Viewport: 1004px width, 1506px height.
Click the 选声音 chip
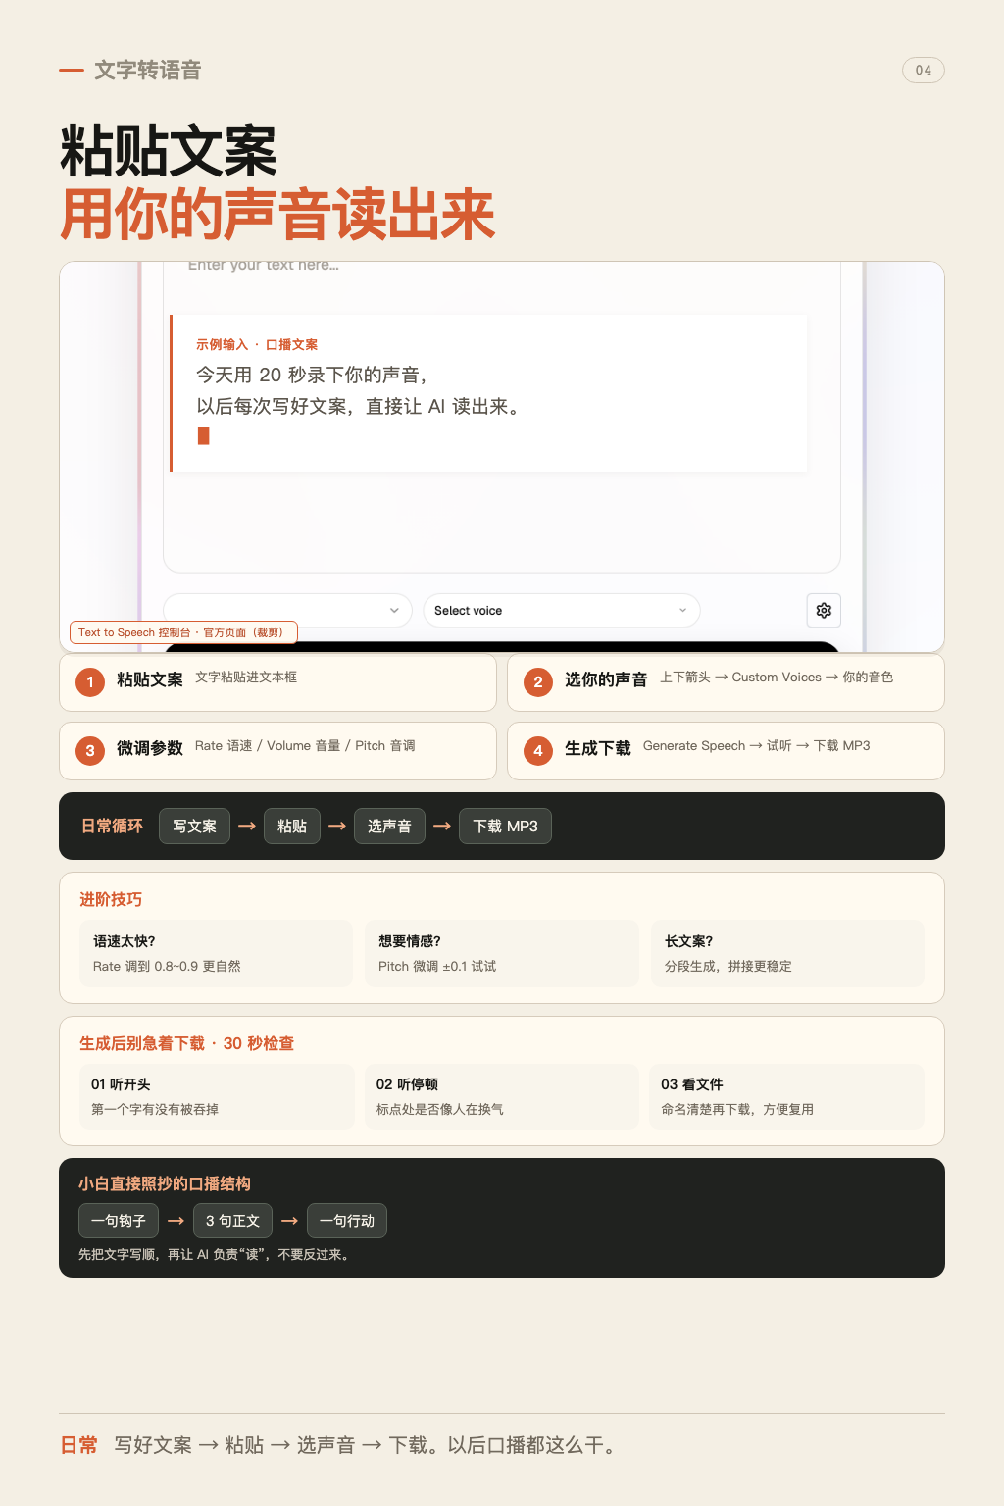(x=389, y=826)
